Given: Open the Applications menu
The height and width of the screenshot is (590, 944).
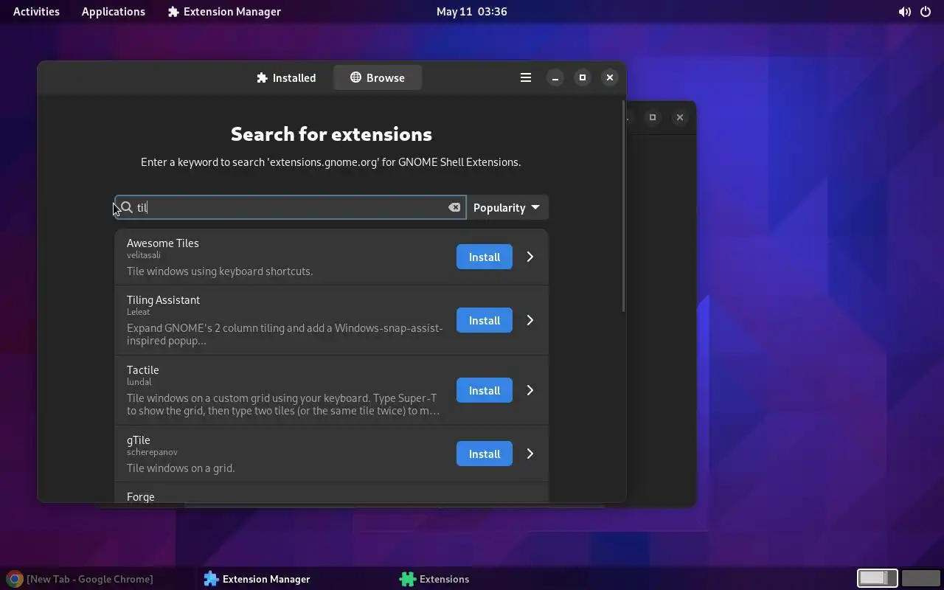Looking at the screenshot, I should pyautogui.click(x=114, y=12).
